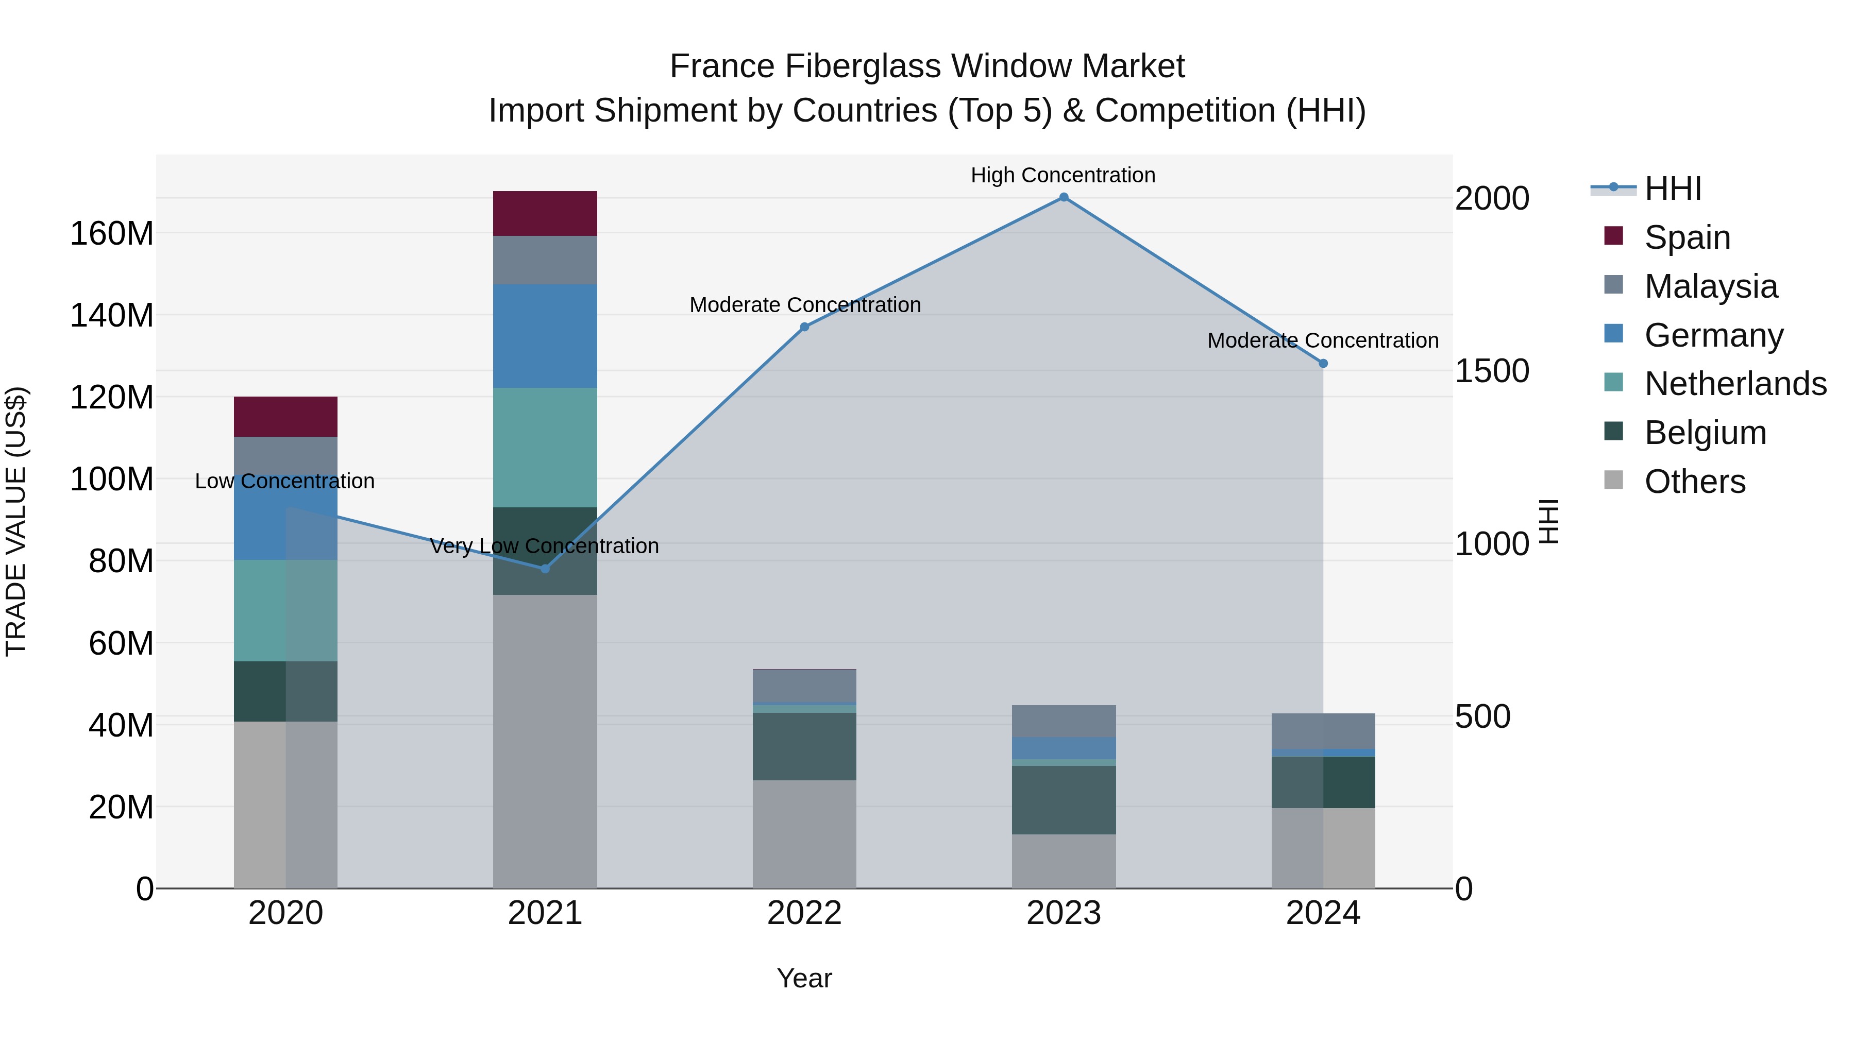
Task: Click the Belgium segment of the 2024 bar
Action: point(1323,782)
